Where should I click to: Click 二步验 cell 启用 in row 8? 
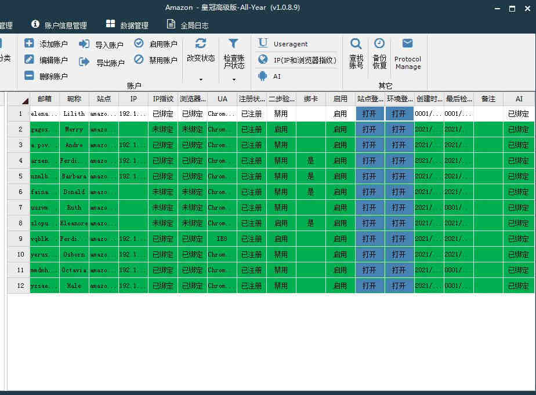pos(281,224)
